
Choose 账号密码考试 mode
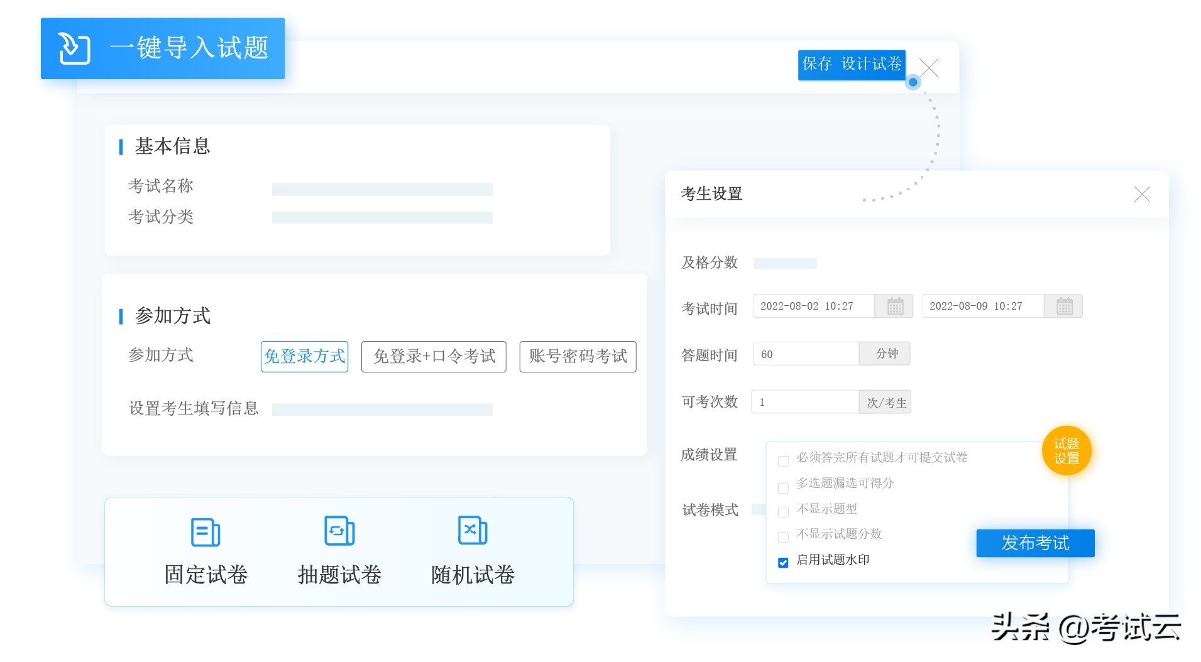tap(577, 356)
